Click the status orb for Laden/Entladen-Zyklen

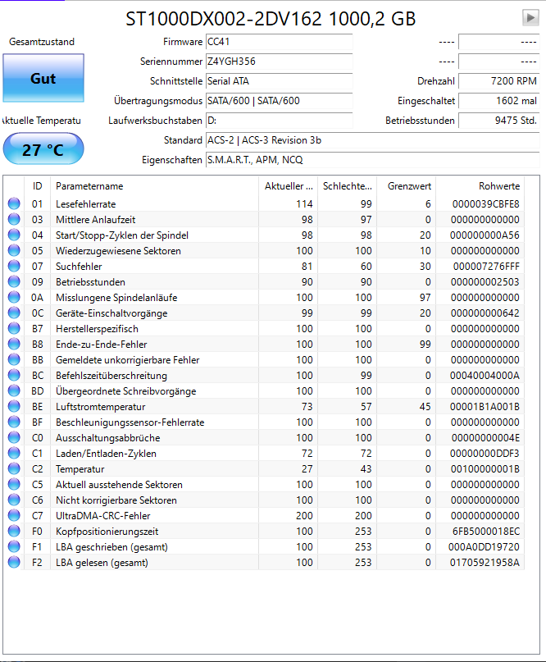tap(14, 454)
